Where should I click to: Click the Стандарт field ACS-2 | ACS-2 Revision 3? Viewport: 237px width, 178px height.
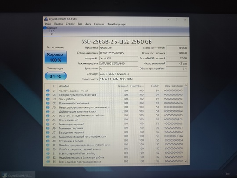pyautogui.click(x=143, y=74)
